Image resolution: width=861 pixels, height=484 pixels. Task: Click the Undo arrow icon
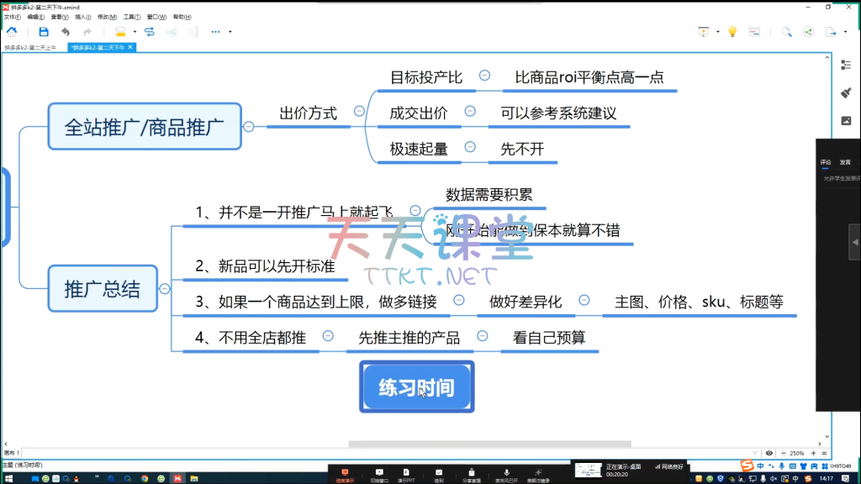66,32
